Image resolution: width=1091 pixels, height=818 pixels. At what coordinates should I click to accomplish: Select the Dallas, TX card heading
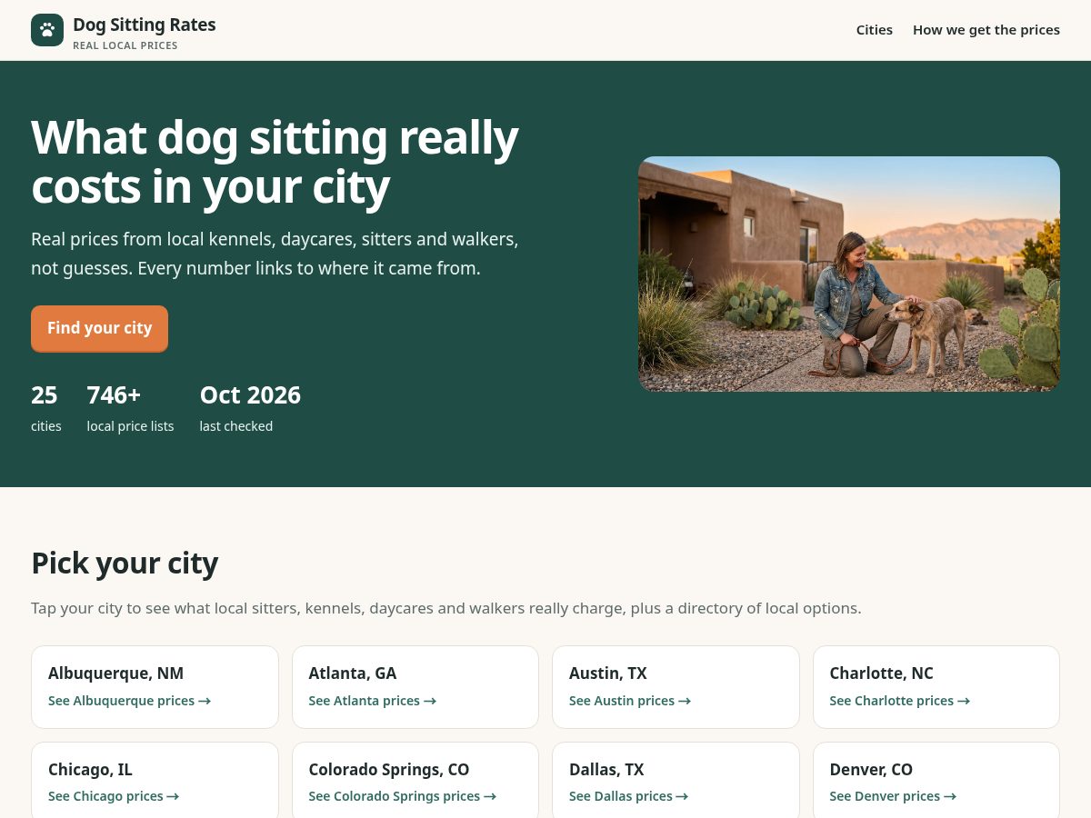coord(606,770)
